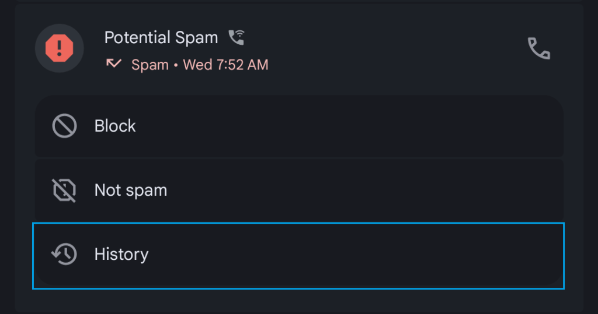Screen dimensions: 598x314
Task: Click the "Block" text label
Action: pyautogui.click(x=115, y=126)
